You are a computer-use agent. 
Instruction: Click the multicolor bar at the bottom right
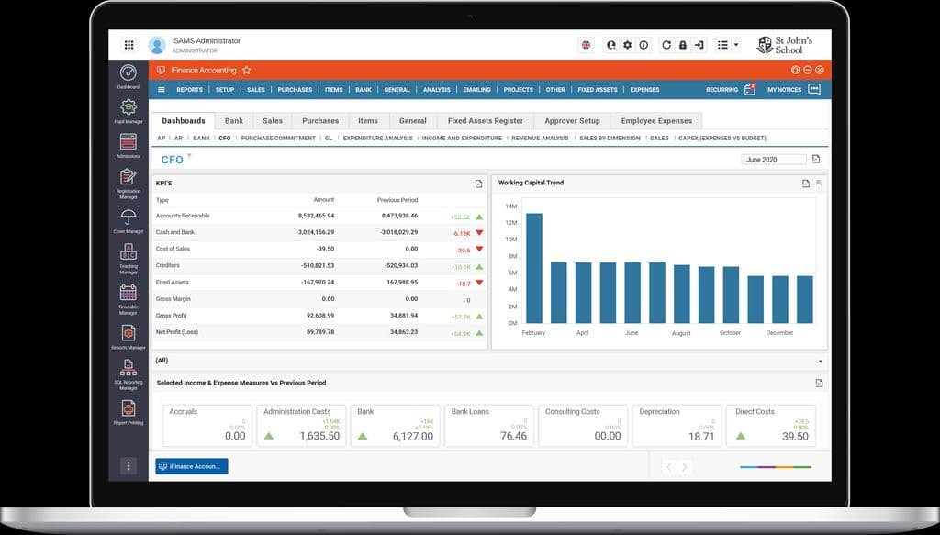coord(774,466)
